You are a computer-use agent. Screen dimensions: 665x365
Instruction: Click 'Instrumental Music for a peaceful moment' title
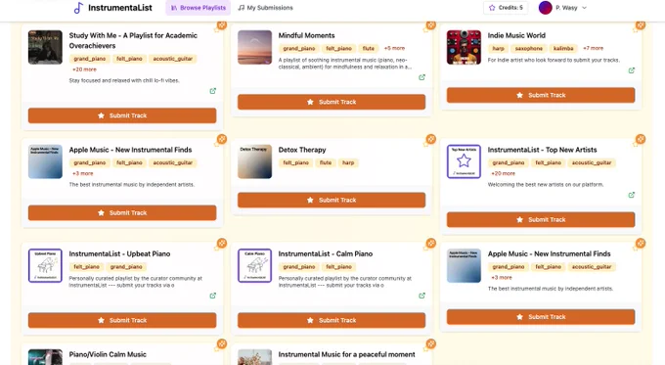(346, 354)
